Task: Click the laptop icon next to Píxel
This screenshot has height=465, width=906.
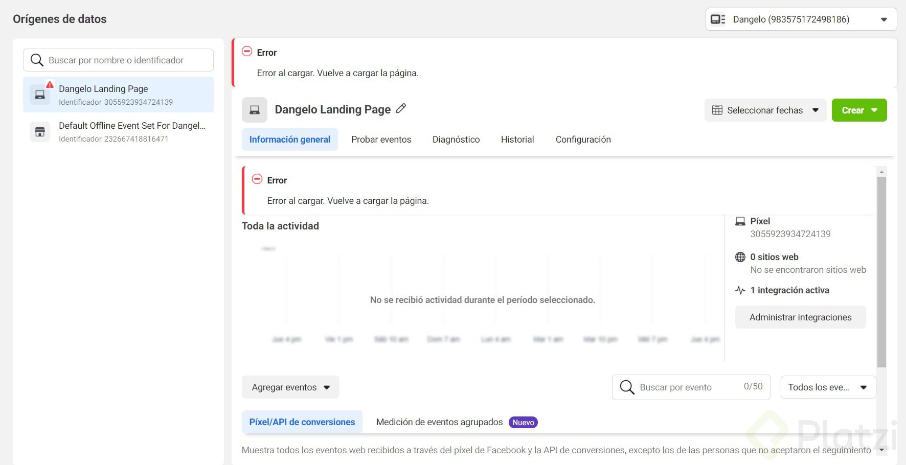Action: [740, 221]
